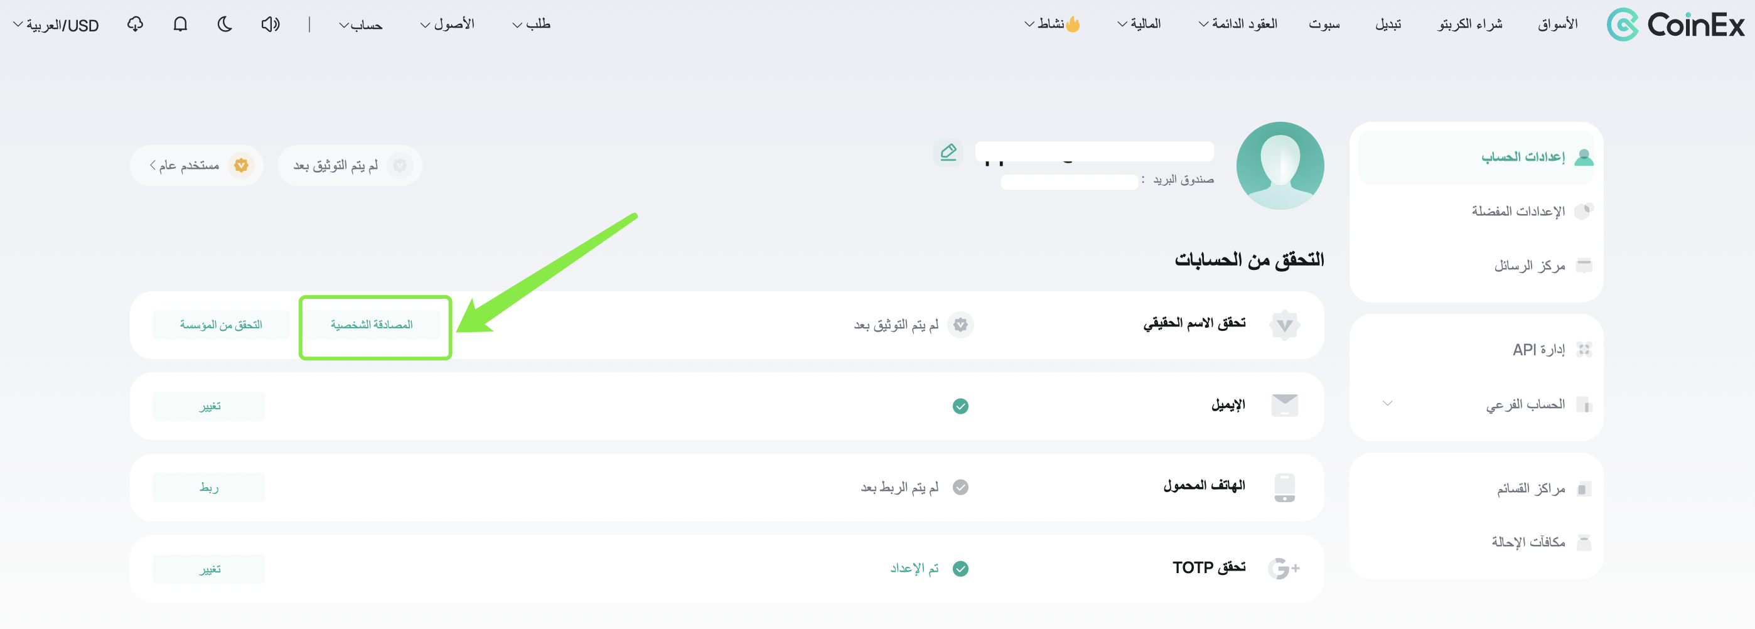The image size is (1755, 629).
Task: Click تغيير button in TOTP row
Action: click(x=208, y=568)
